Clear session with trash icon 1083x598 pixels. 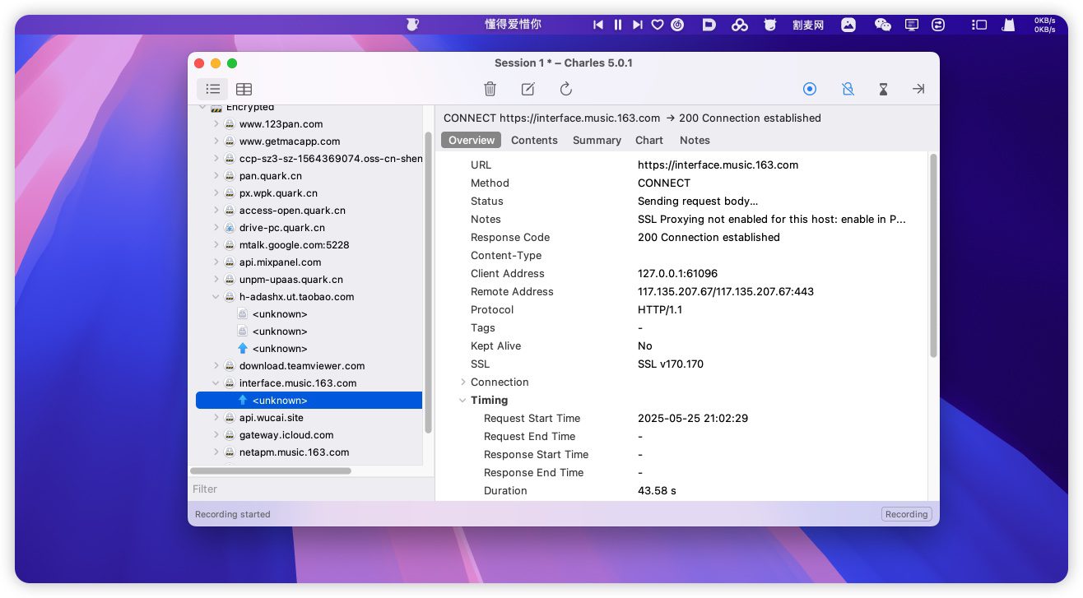click(x=490, y=89)
